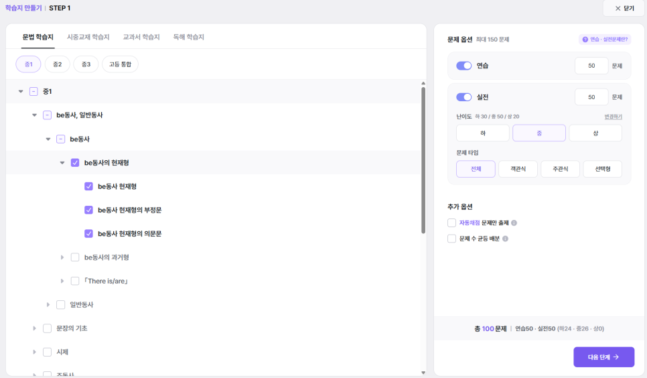The width and height of the screenshot is (647, 378).
Task: Click the 닫기 button label
Action: [629, 8]
